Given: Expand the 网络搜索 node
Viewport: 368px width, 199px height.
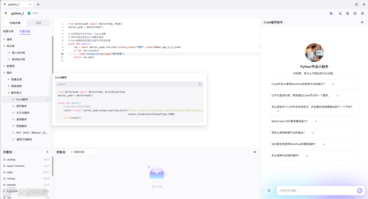Looking at the screenshot, I should pos(9,86).
